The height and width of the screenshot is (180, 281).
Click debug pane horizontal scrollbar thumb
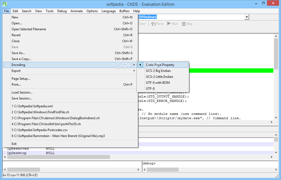pyautogui.click(x=163, y=169)
